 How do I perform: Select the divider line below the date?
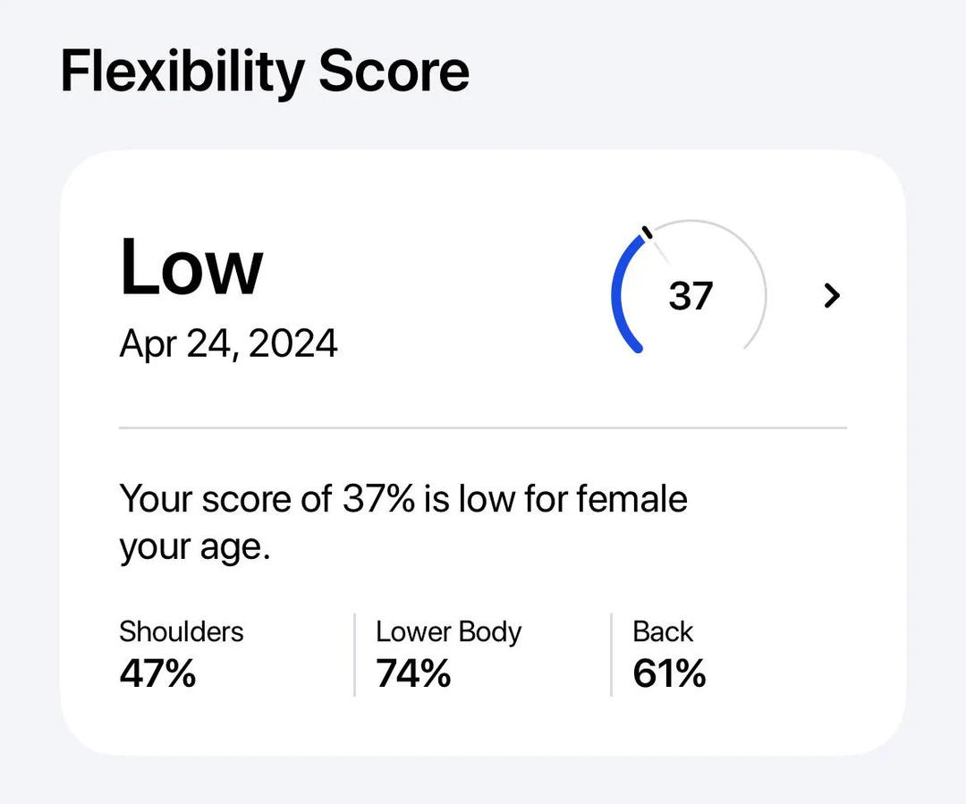[483, 427]
